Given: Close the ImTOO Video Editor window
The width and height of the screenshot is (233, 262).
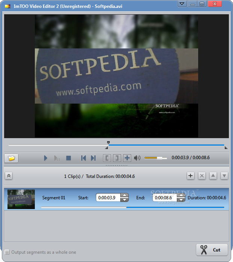Looking at the screenshot, I should coord(215,4).
